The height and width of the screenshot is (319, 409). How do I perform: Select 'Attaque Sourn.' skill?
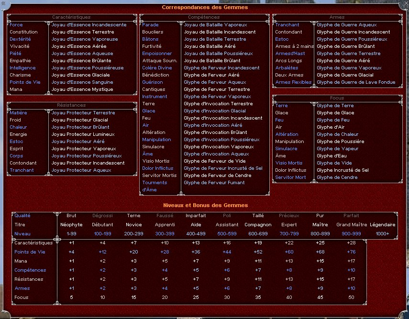(x=160, y=61)
